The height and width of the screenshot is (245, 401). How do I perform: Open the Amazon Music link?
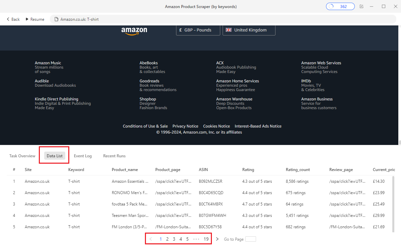pos(48,63)
